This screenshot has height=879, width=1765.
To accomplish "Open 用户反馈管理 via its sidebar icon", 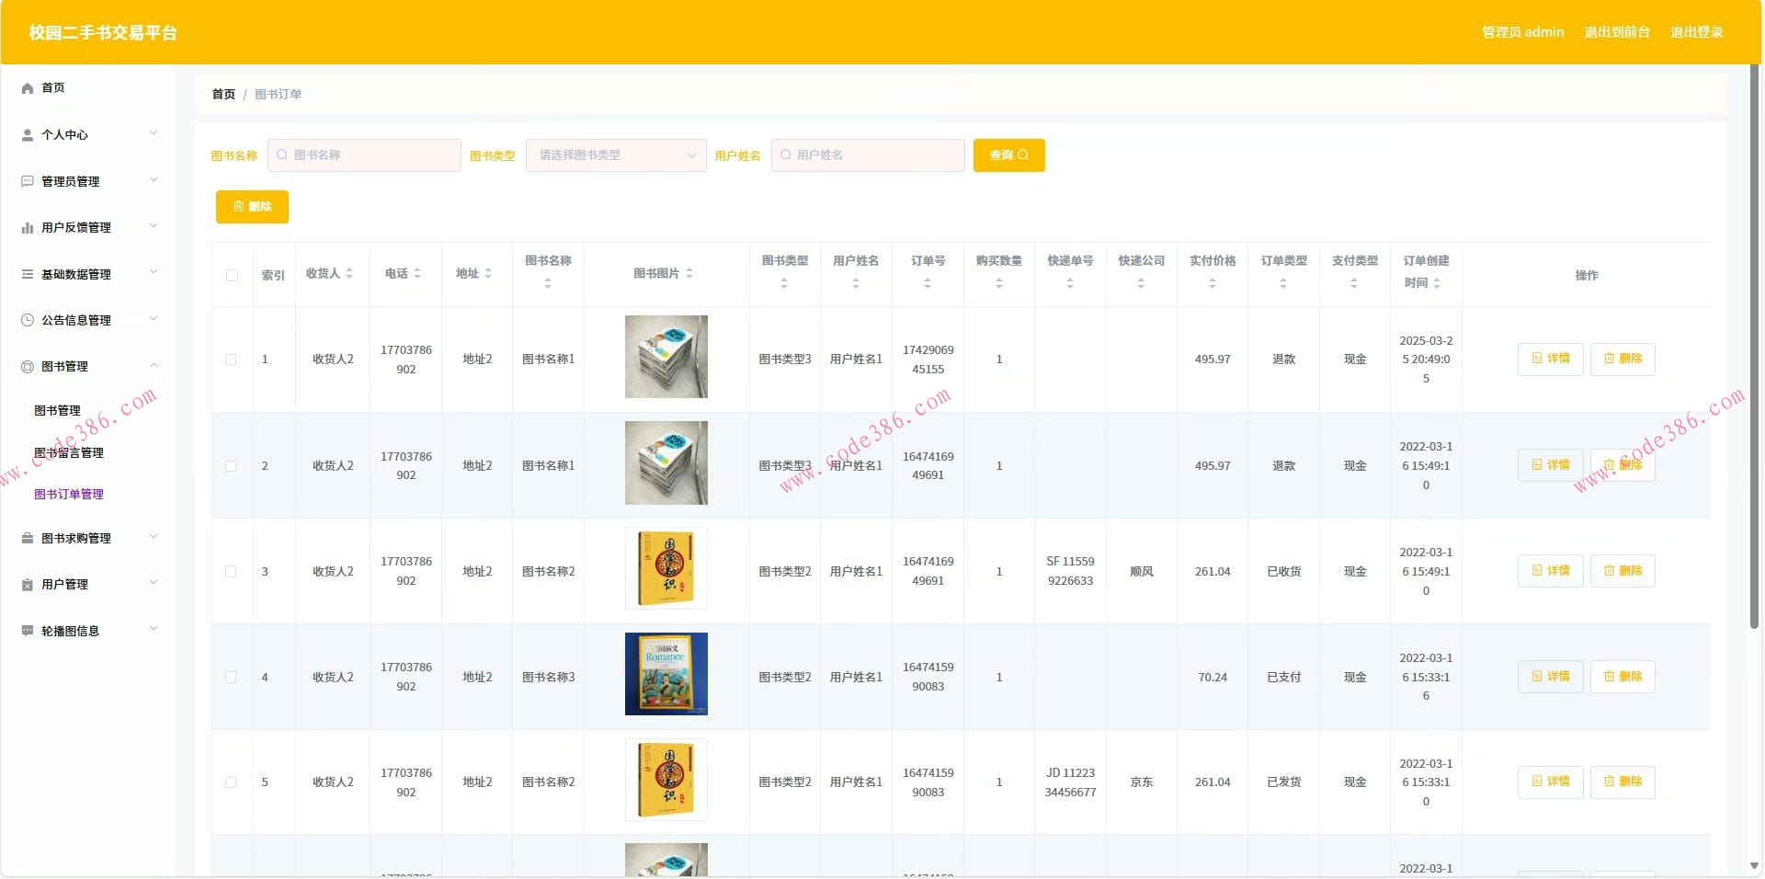I will tap(27, 227).
